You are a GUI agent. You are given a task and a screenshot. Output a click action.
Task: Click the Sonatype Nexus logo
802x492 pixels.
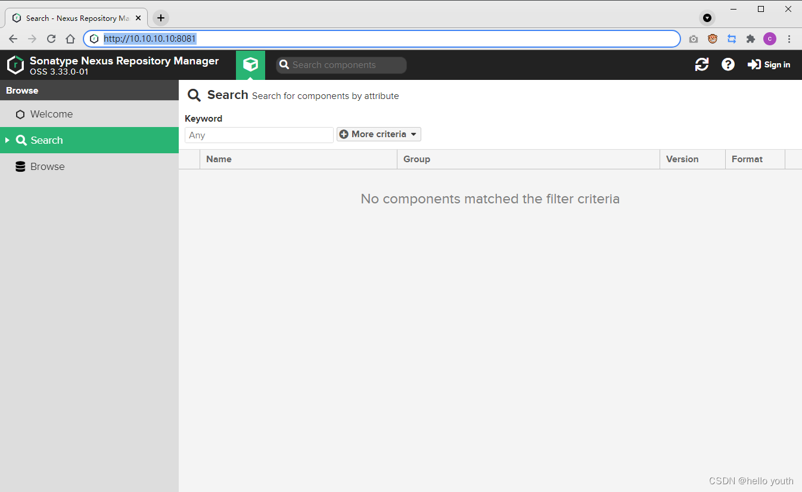pos(15,64)
